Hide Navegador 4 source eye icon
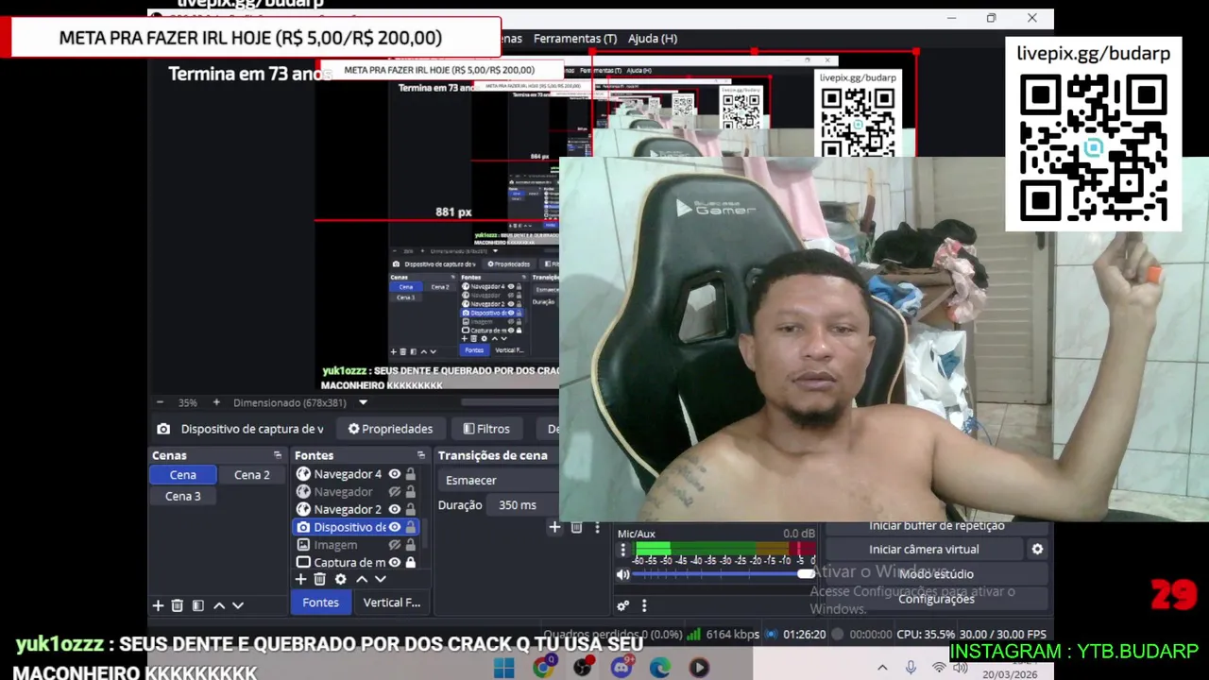Viewport: 1209px width, 680px height. click(x=395, y=474)
